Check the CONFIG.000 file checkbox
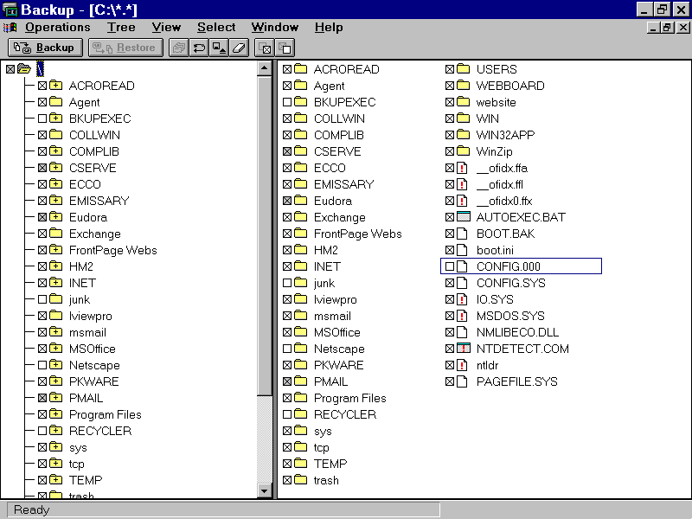Image resolution: width=692 pixels, height=519 pixels. [x=450, y=266]
